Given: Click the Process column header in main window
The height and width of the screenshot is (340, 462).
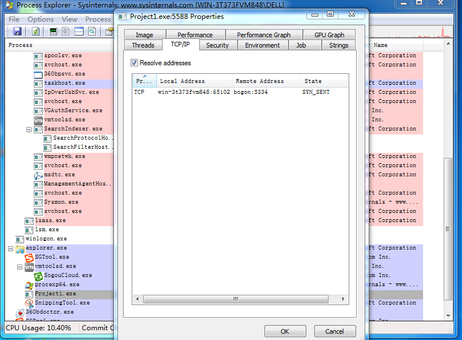Looking at the screenshot, I should point(60,45).
